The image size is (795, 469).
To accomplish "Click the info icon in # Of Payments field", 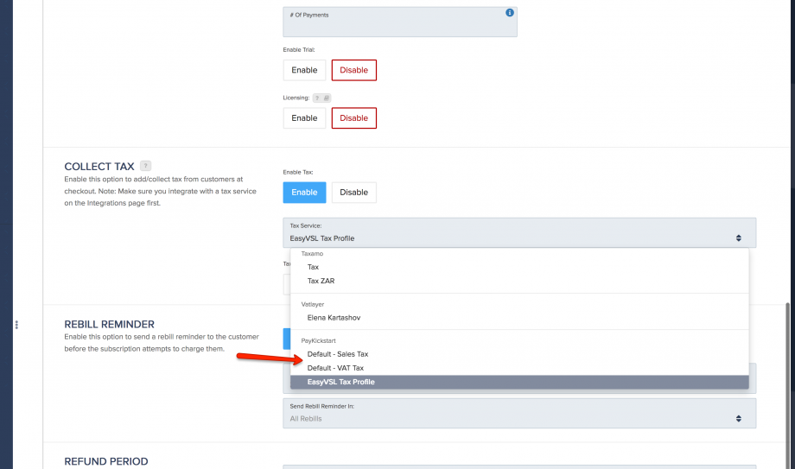I will pos(509,13).
